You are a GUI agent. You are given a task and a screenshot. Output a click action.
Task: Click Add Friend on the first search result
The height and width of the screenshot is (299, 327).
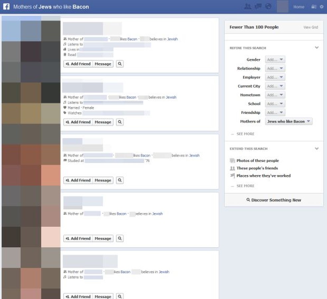pos(77,63)
